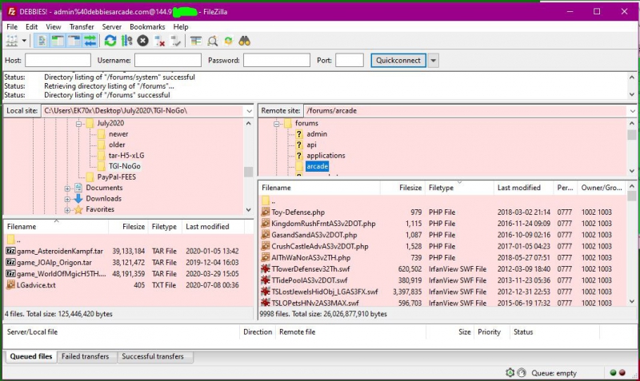Screen dimensions: 640x381
Task: Open the Edit menu
Action: [x=31, y=27]
